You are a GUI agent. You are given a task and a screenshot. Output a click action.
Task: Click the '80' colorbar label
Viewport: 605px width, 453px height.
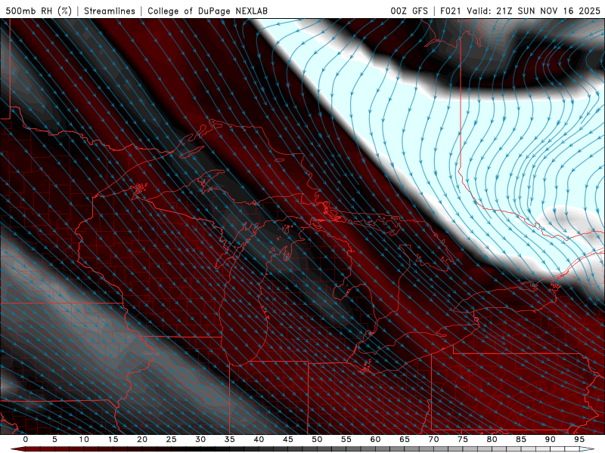click(x=492, y=439)
